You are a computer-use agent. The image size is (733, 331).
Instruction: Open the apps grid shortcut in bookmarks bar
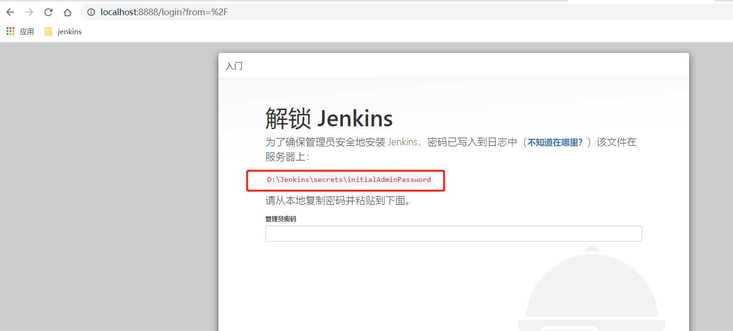[20, 31]
